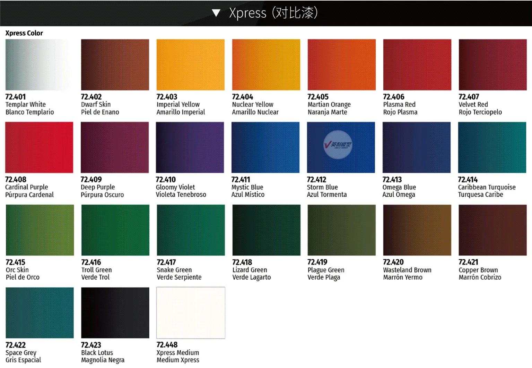This screenshot has width=532, height=368.
Task: Click the name 'Omega Blue'
Action: point(399,187)
